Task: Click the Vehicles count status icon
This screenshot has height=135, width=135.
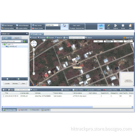Action: click(62, 90)
